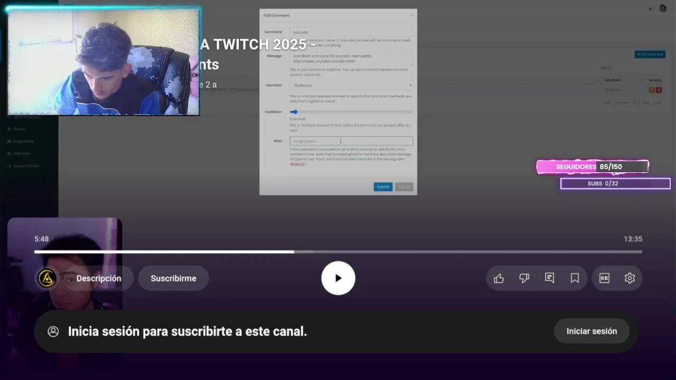
Task: Adjust the Cooldown slider
Action: point(351,112)
